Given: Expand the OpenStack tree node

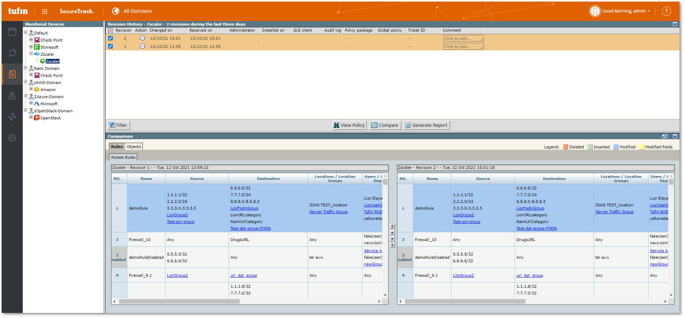Looking at the screenshot, I should click(x=31, y=117).
